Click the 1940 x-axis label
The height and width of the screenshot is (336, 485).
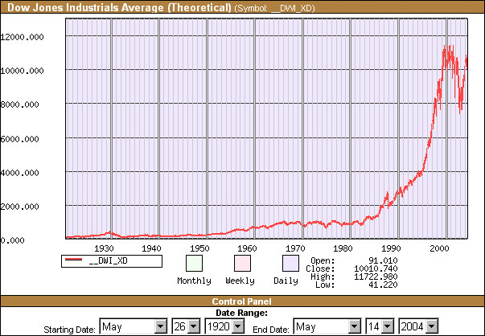click(x=151, y=248)
